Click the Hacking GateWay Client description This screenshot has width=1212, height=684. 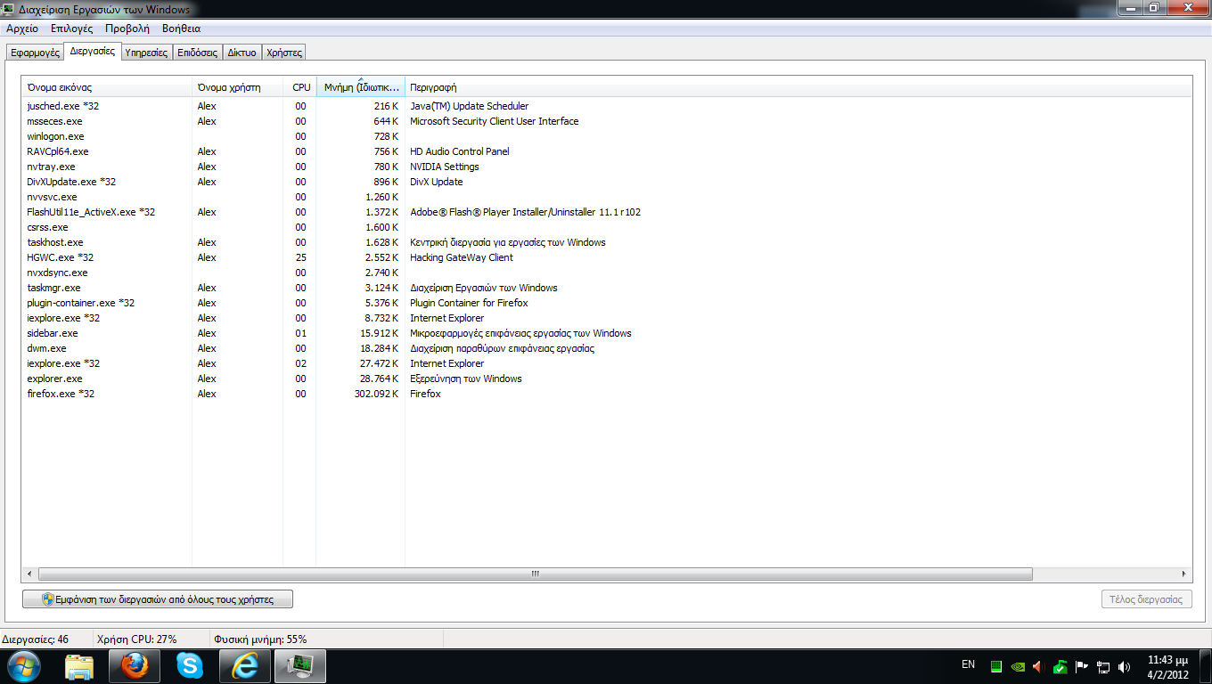coord(462,257)
